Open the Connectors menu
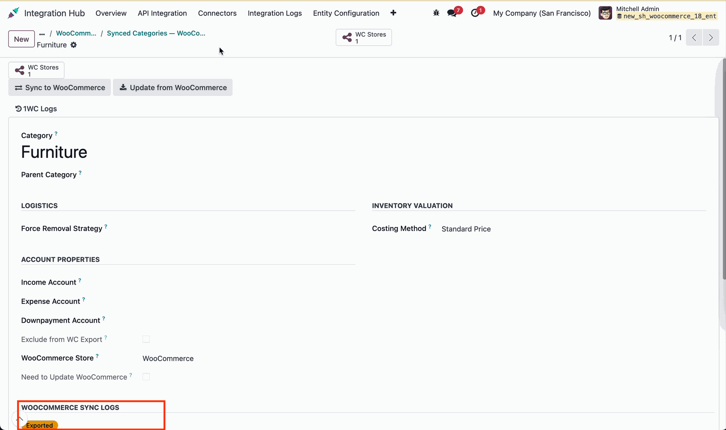The image size is (726, 430). [217, 13]
